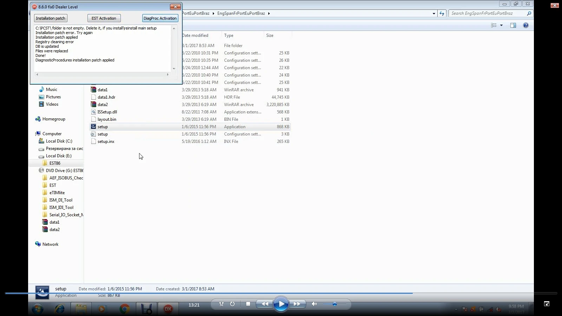The image size is (562, 316).
Task: Select the data2 WinRAR archive in file list
Action: (x=190, y=105)
